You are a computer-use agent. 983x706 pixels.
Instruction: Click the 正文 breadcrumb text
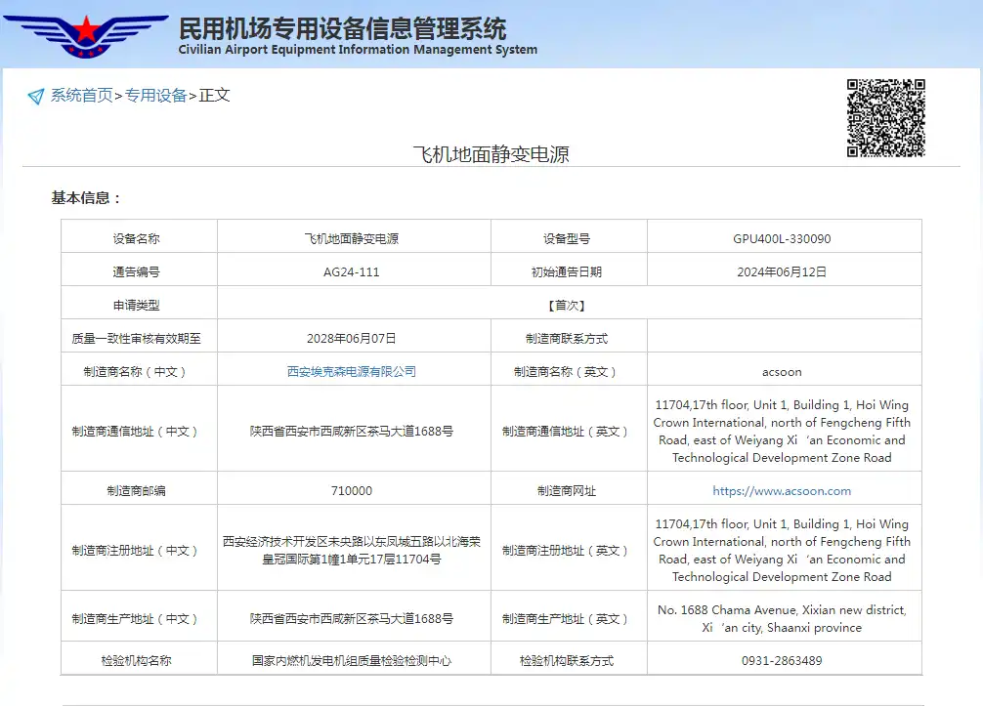click(214, 96)
